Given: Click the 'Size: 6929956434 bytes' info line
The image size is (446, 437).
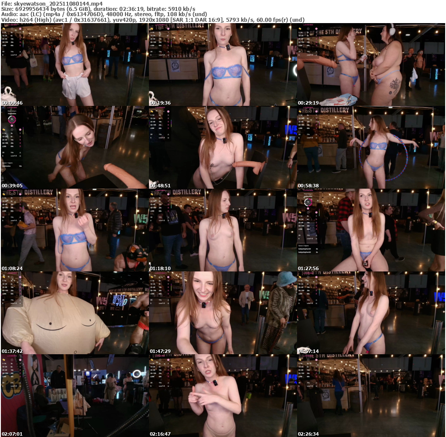Looking at the screenshot, I should [98, 9].
